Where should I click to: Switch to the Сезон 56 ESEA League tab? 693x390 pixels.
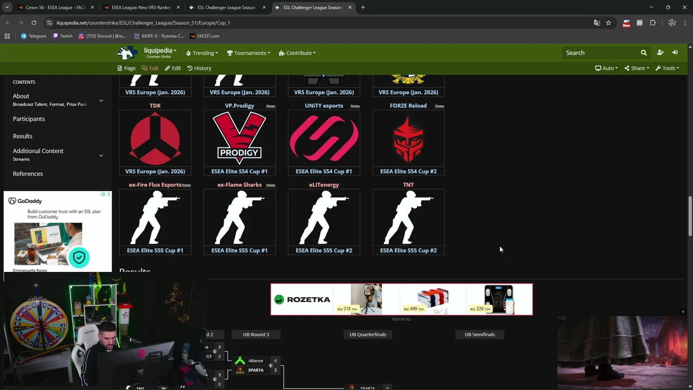(x=55, y=8)
